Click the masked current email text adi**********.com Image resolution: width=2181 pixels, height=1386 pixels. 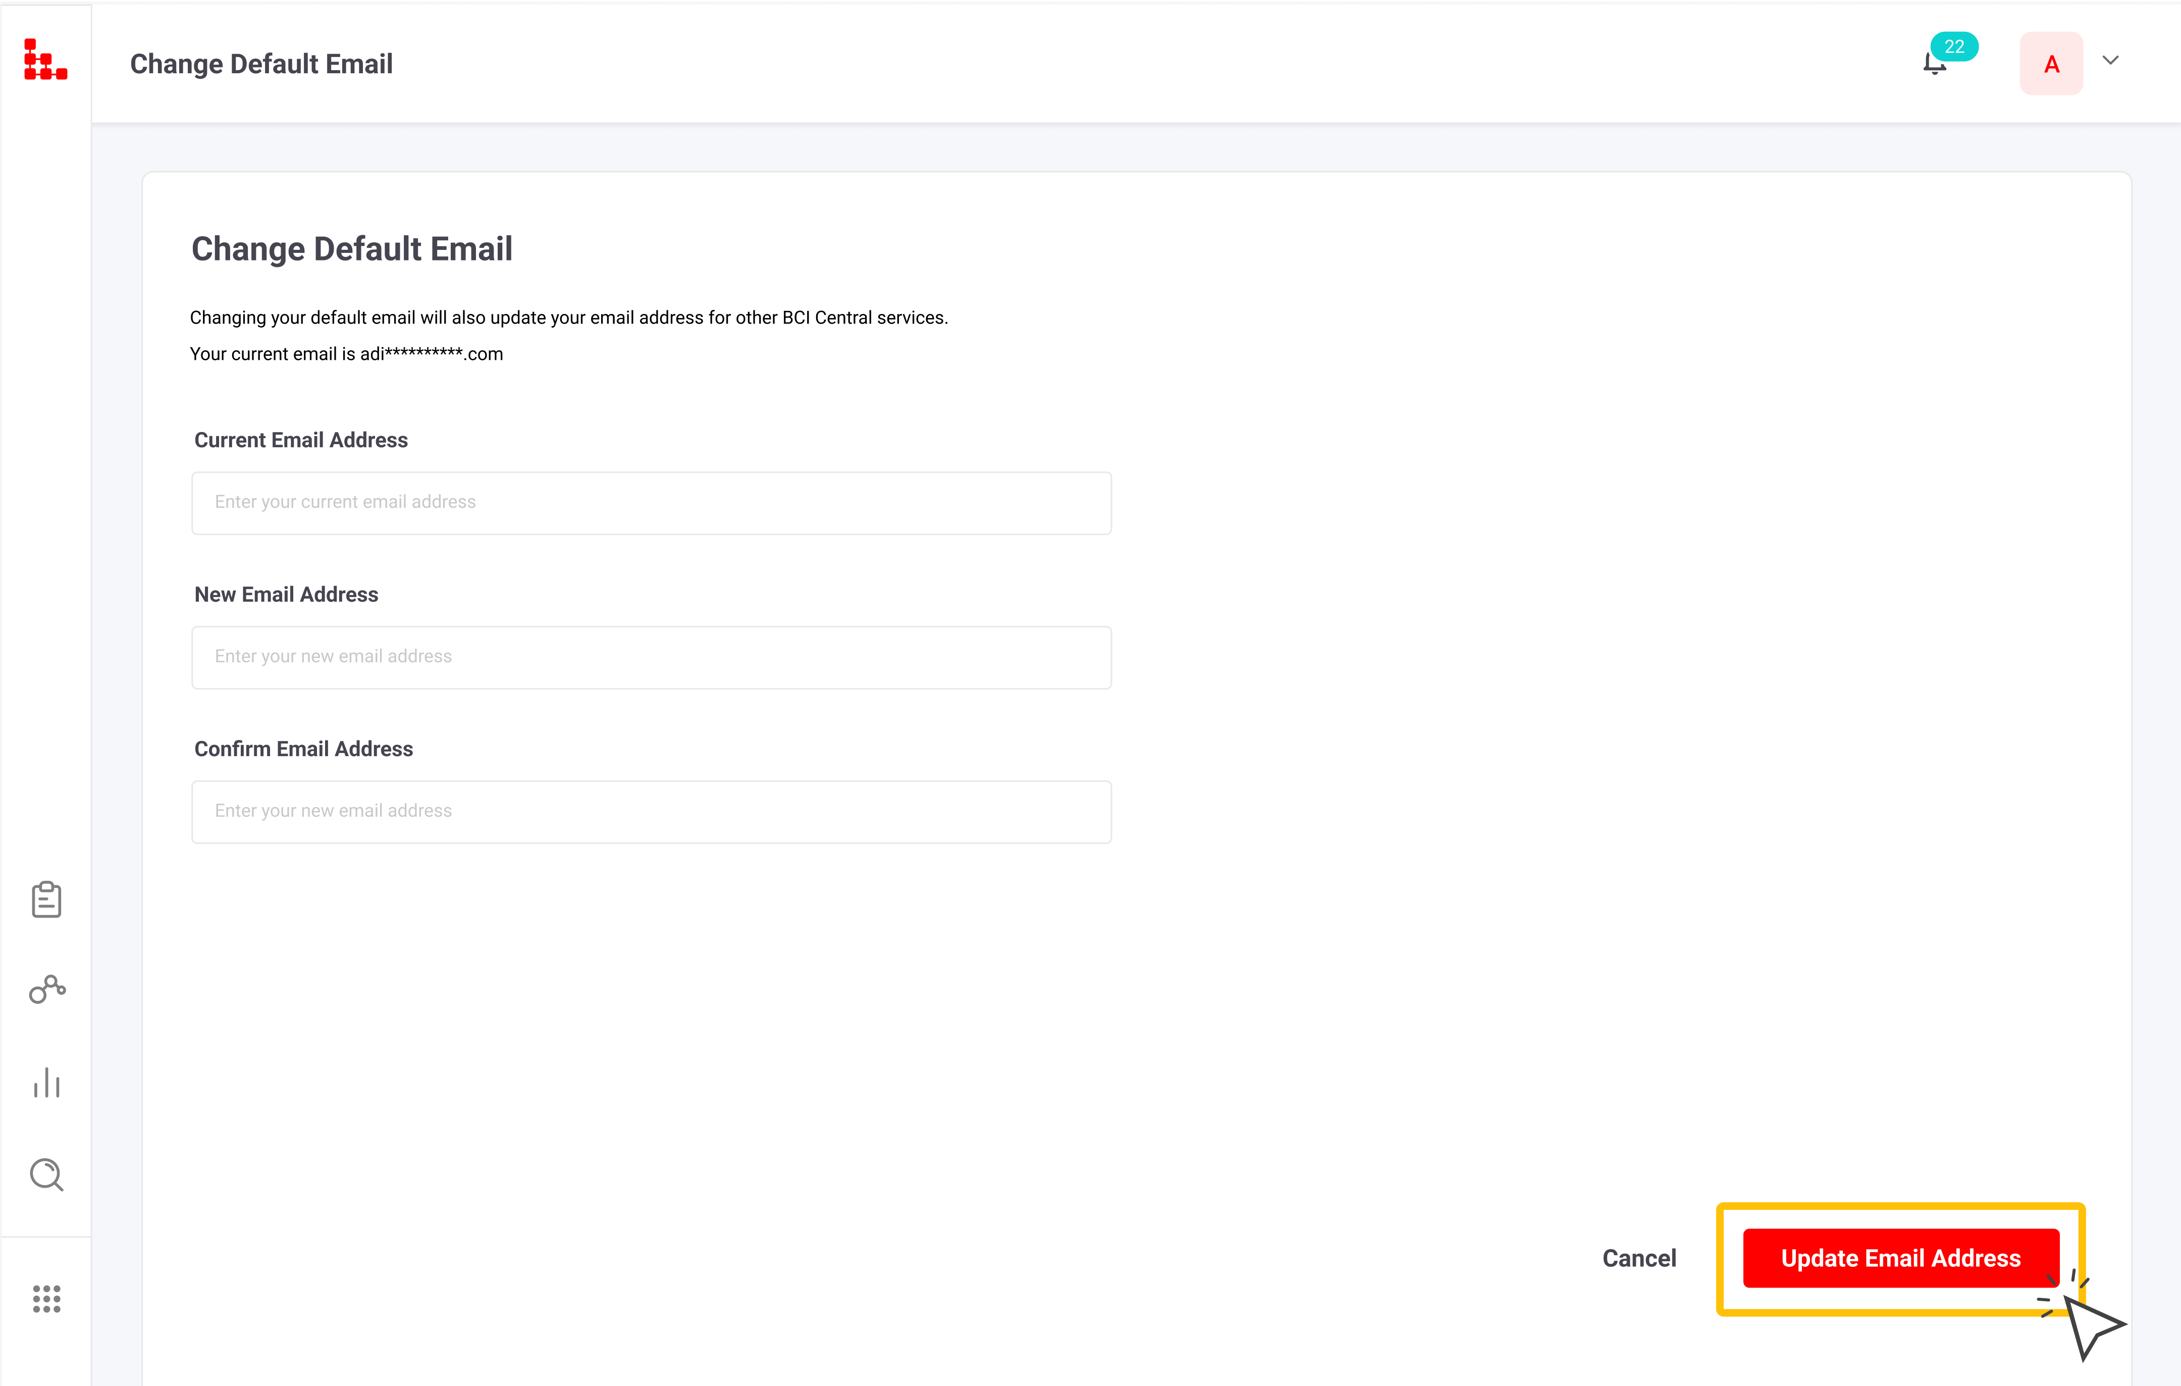(431, 354)
